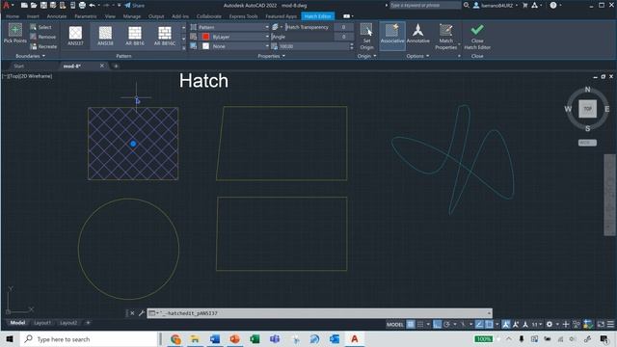Image resolution: width=617 pixels, height=347 pixels.
Task: Click the Set Origin tool
Action: pyautogui.click(x=366, y=37)
